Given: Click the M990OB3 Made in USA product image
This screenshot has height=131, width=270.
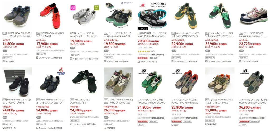Looking at the screenshot, I should (x=152, y=16).
